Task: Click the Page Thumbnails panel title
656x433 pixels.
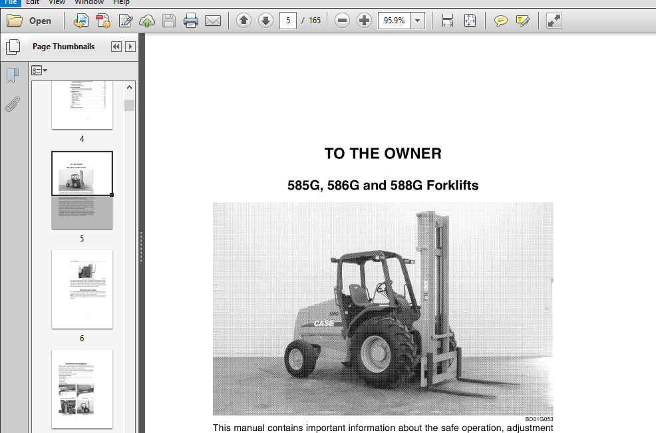Action: (64, 47)
